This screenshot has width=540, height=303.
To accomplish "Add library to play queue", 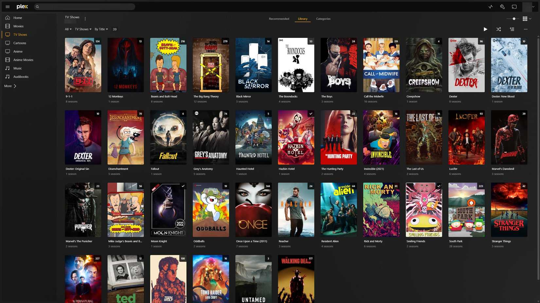I will pos(512,29).
